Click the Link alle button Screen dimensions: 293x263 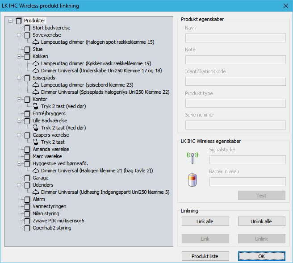pyautogui.click(x=205, y=221)
